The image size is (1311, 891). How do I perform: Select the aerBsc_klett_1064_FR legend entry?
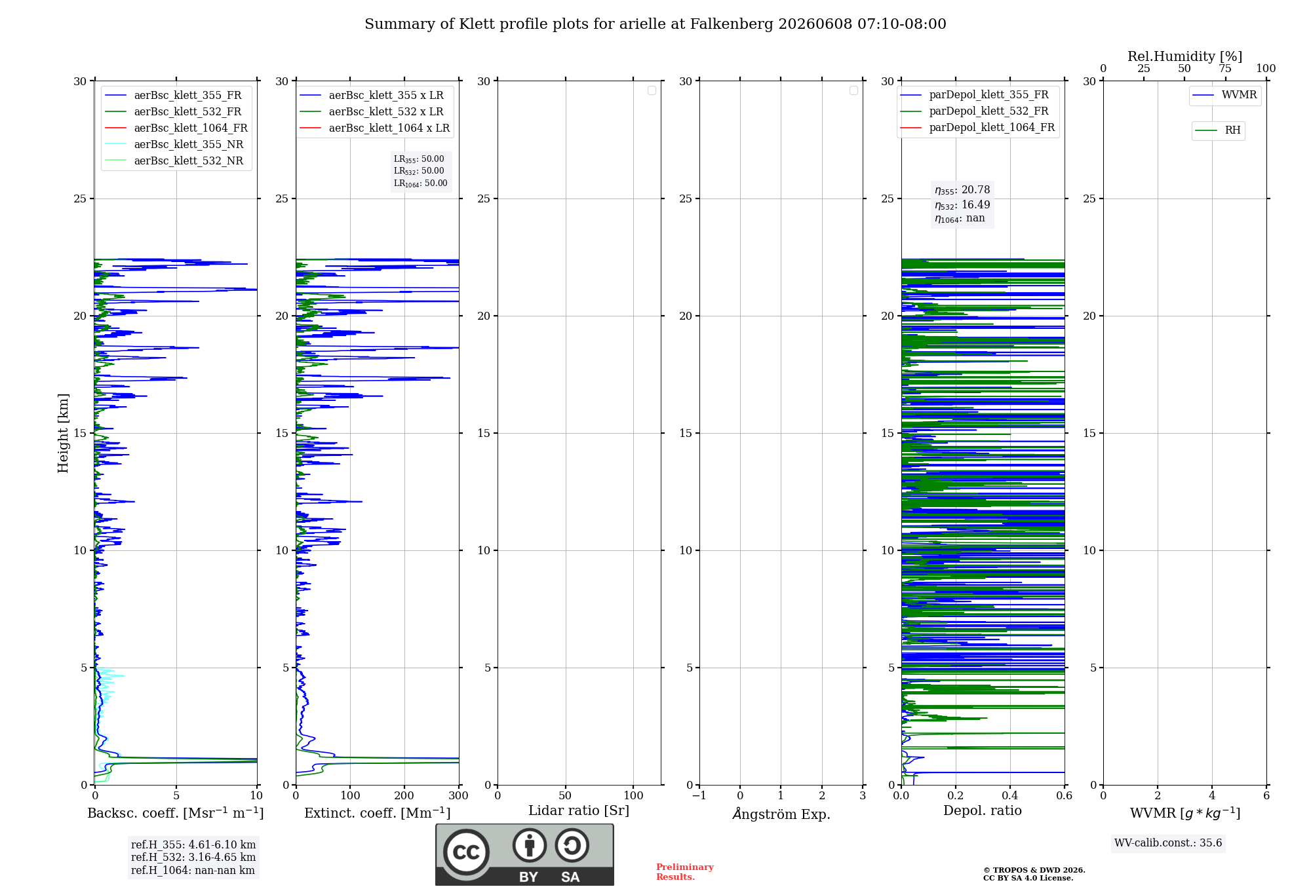pos(176,128)
